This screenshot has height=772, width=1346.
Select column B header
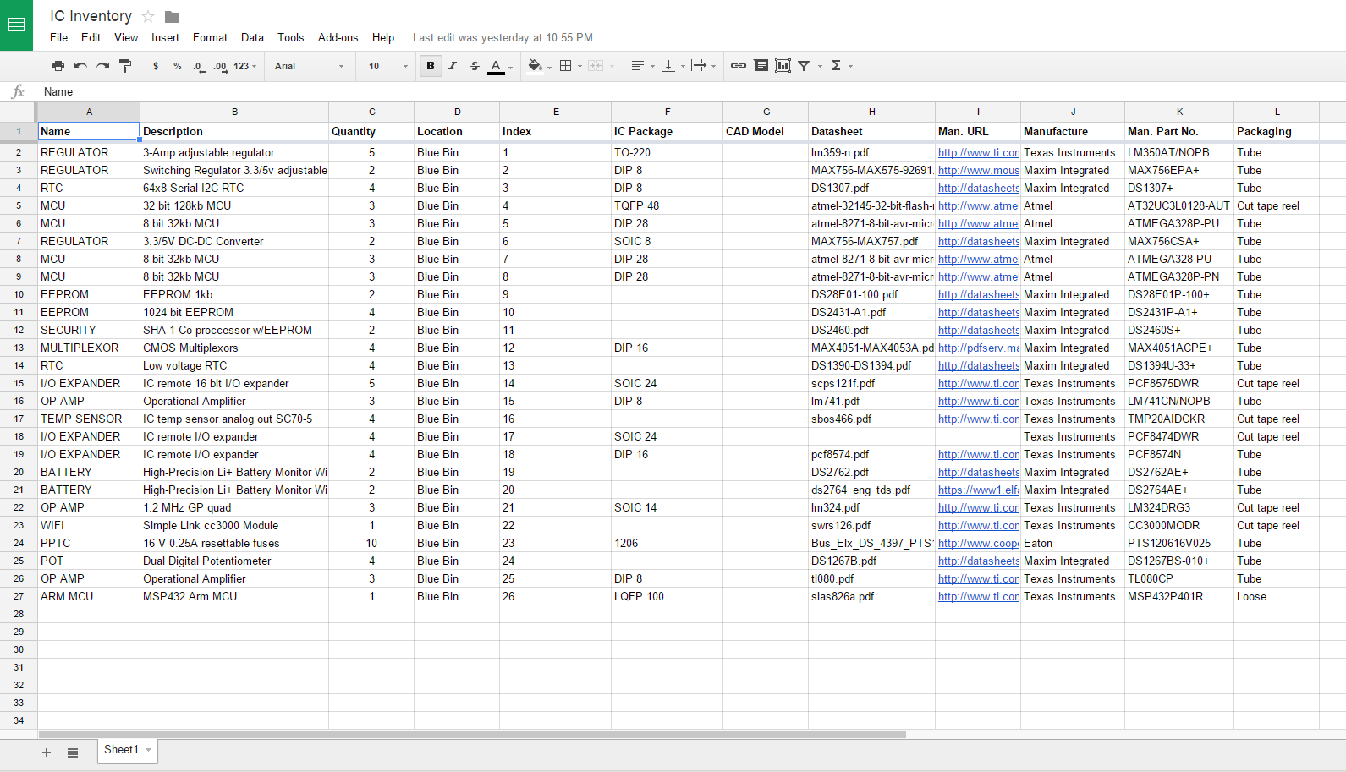tap(234, 112)
